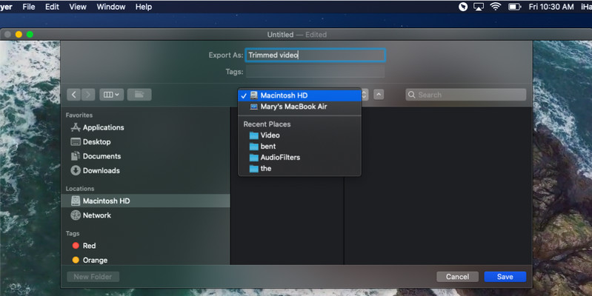This screenshot has width=592, height=296.
Task: Open Documents in the sidebar
Action: coord(145,156)
